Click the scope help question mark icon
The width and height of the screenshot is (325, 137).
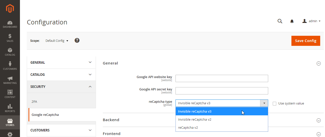pos(77,40)
